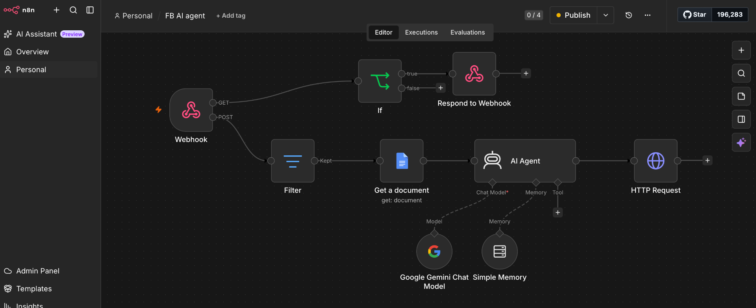Add node after HTTP Request output
Viewport: 756px width, 308px height.
(x=708, y=160)
